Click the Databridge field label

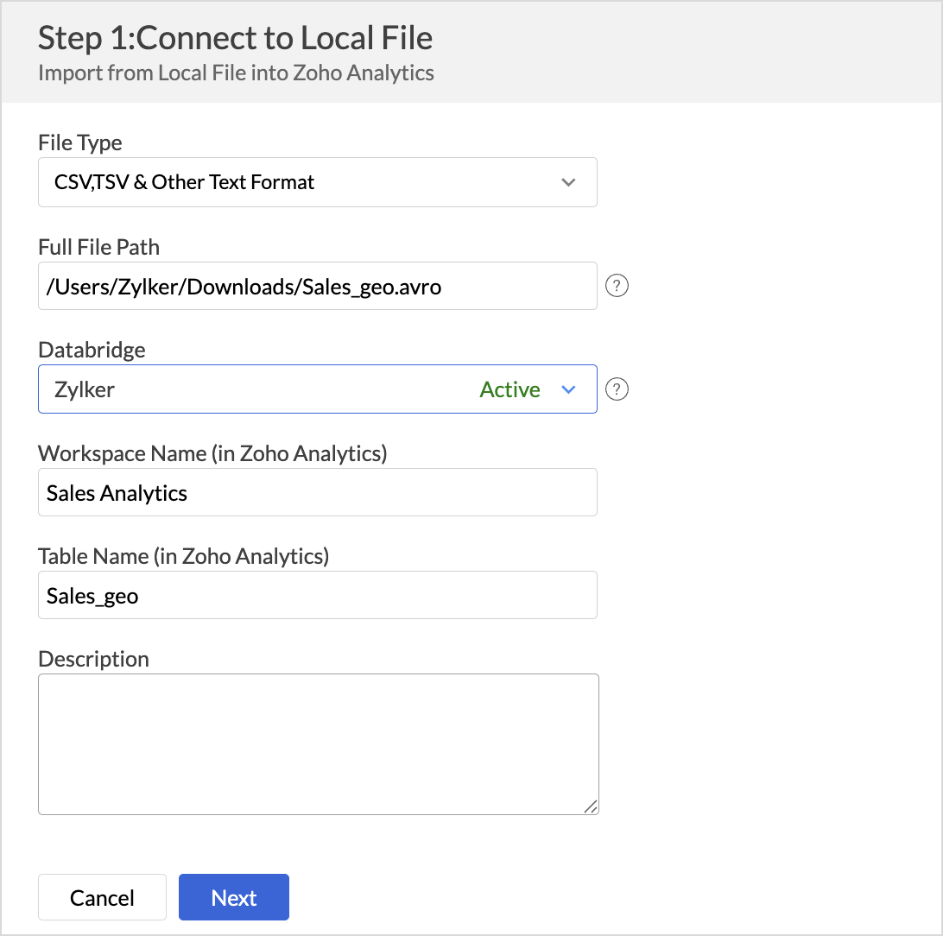tap(92, 350)
